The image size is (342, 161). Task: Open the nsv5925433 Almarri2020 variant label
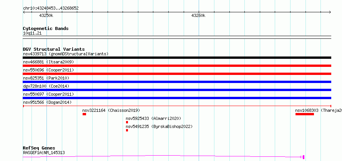[153, 118]
